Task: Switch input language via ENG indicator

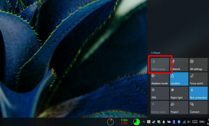Action: coord(202,122)
